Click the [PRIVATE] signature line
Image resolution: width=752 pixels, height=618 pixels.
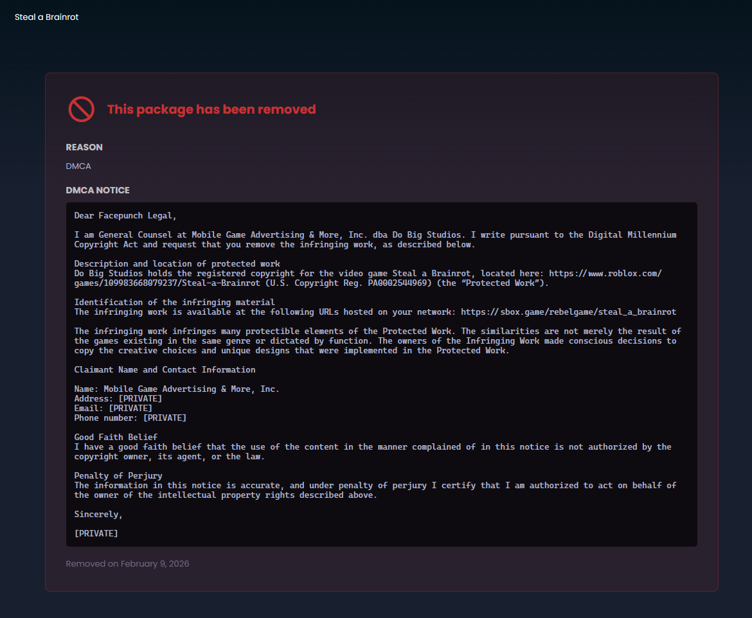tap(96, 534)
